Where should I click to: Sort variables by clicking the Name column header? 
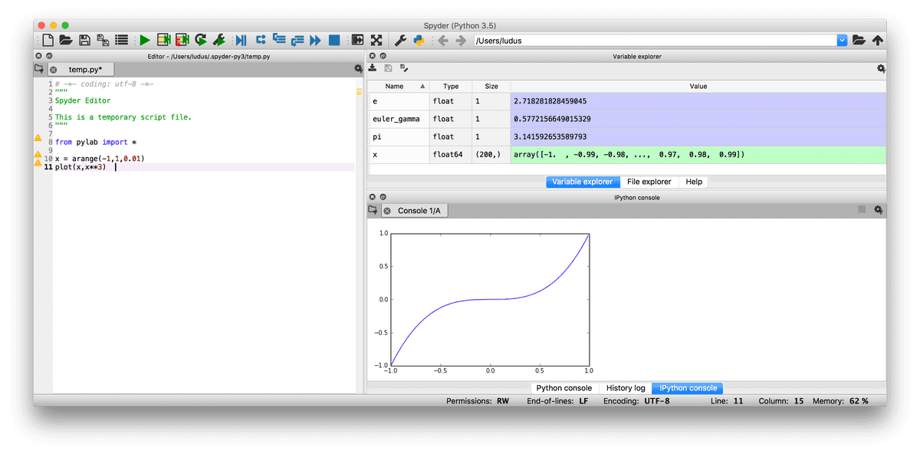[x=396, y=86]
